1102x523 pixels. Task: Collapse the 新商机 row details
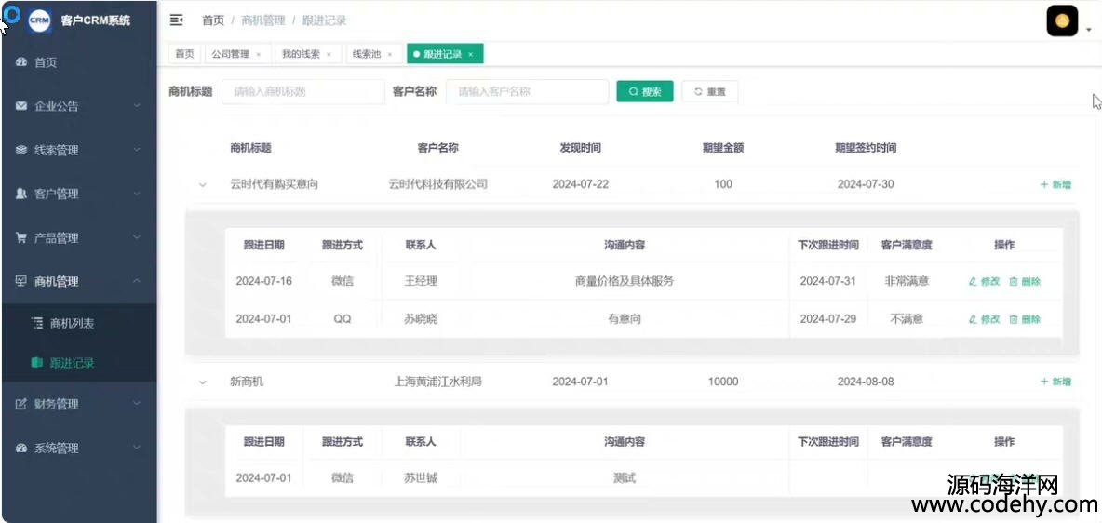202,382
